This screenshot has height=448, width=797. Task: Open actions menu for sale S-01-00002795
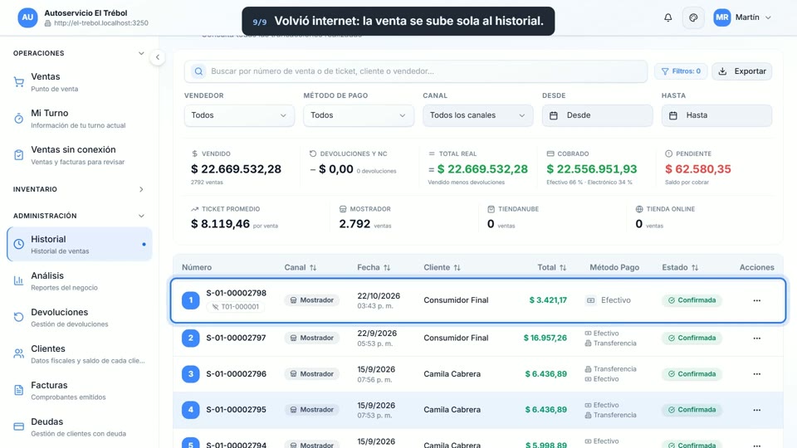pyautogui.click(x=757, y=410)
